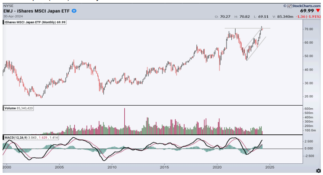The image size is (323, 175).
Task: Click the MACD(12,26,9) indicator legend
Action: pyautogui.click(x=31, y=137)
